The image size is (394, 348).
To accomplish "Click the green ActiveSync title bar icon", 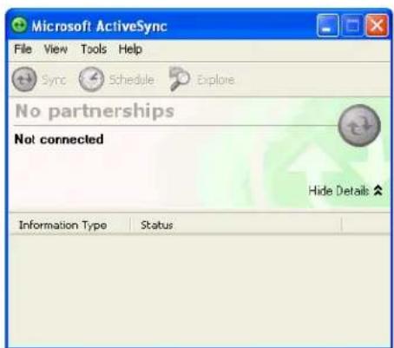I will click(x=19, y=25).
